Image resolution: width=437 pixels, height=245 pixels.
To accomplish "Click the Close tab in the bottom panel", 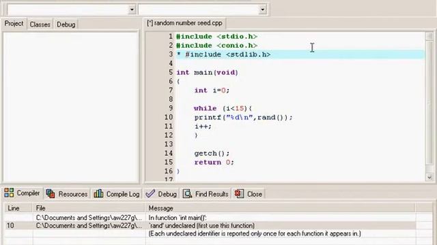I will click(249, 194).
